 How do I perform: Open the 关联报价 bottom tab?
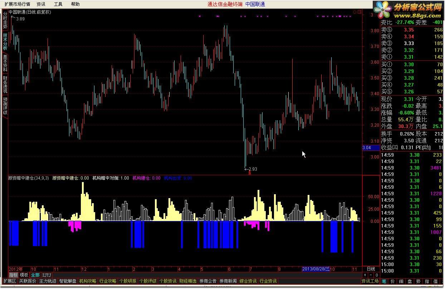tap(28, 281)
